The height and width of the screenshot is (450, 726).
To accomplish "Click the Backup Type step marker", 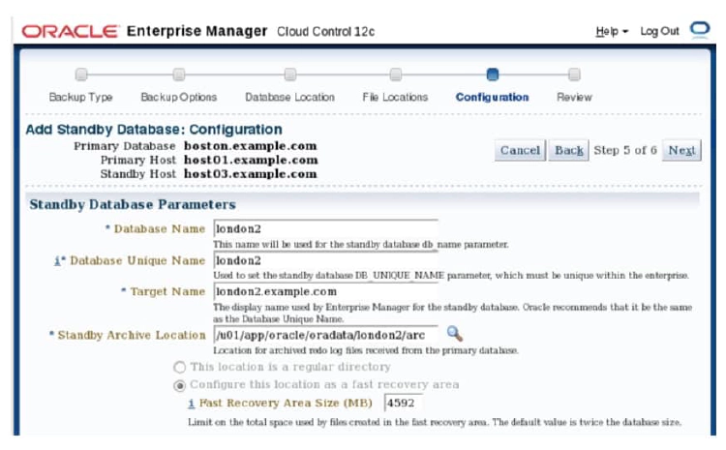I will tap(81, 75).
